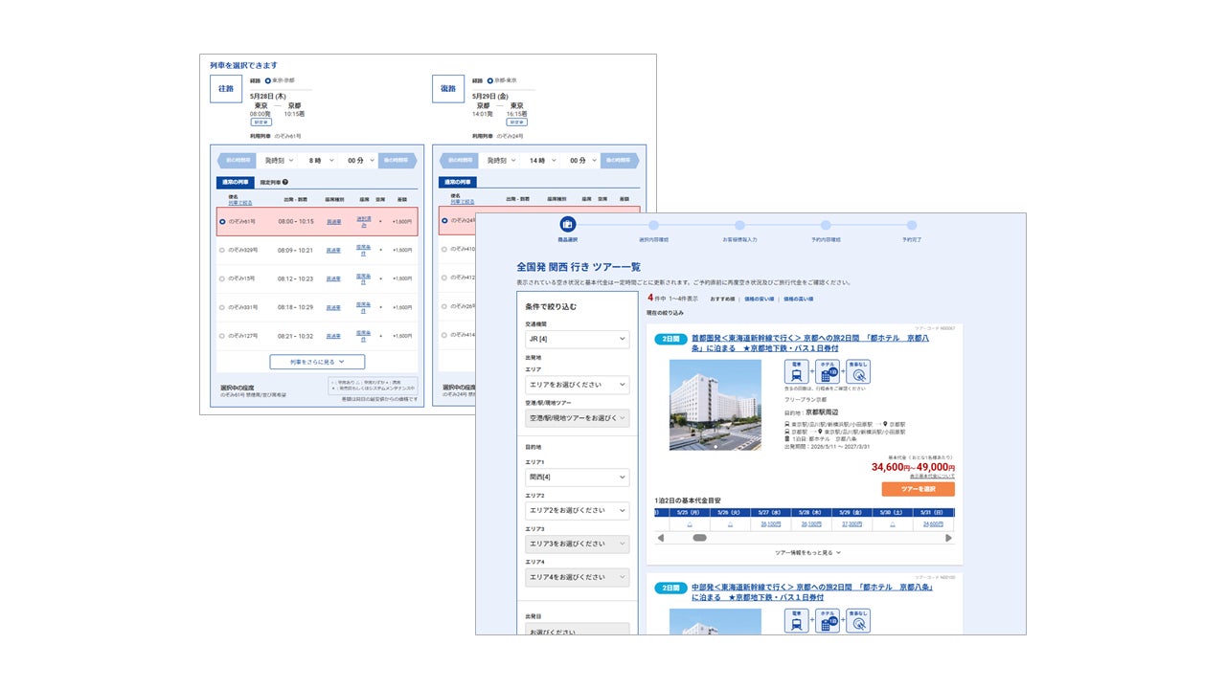The width and height of the screenshot is (1226, 689).
Task: Click the left arrow on the price calendar
Action: coord(661,537)
